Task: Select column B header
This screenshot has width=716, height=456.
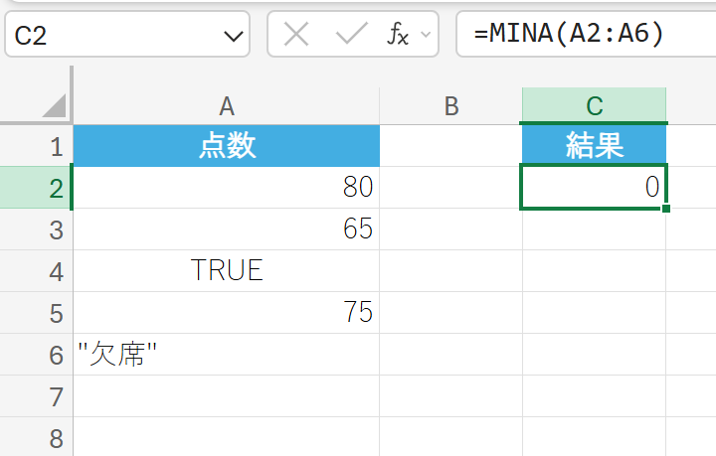Action: coord(450,106)
